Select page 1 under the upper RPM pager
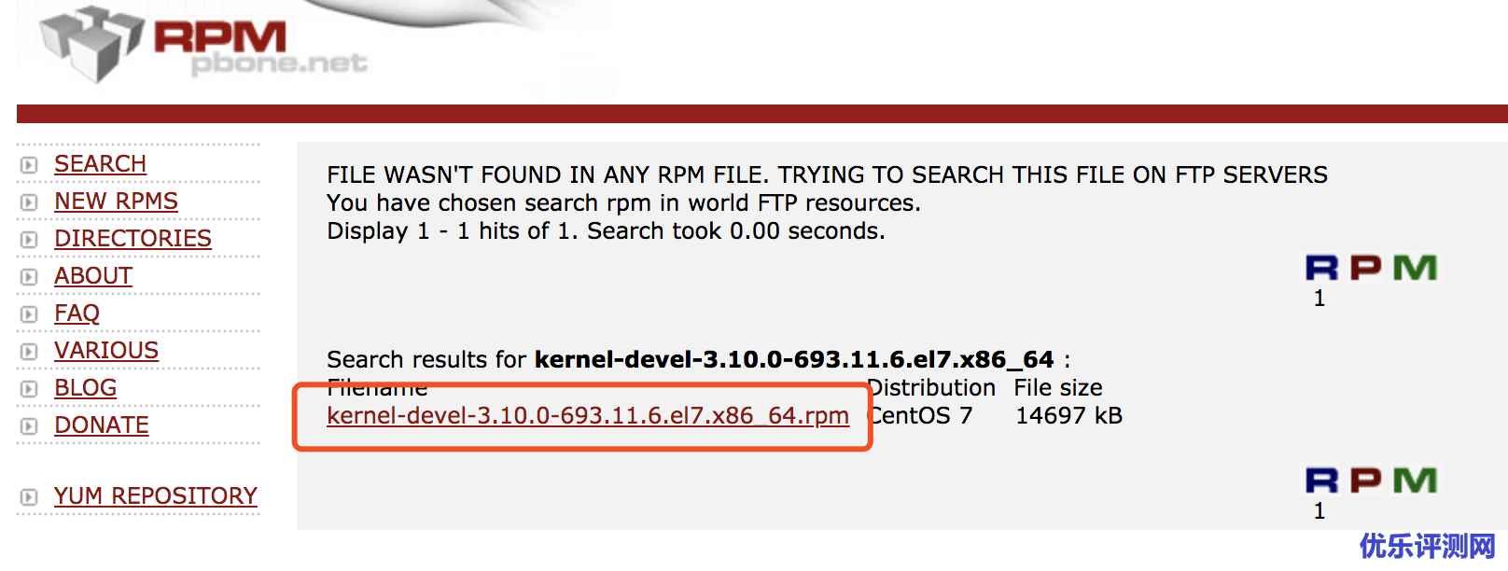Image resolution: width=1508 pixels, height=571 pixels. pos(1319,299)
